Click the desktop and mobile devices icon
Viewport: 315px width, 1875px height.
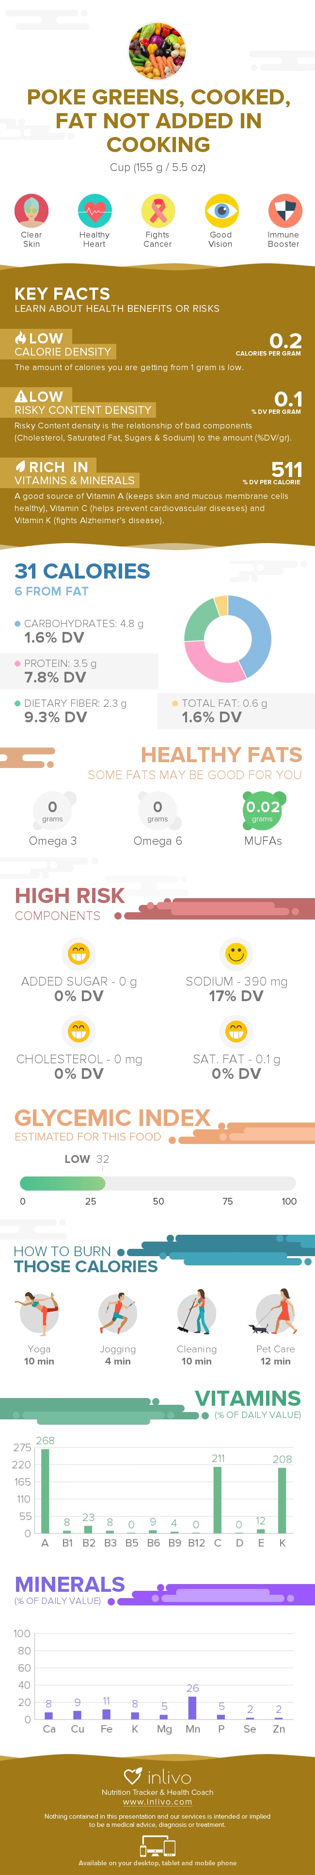click(157, 1845)
